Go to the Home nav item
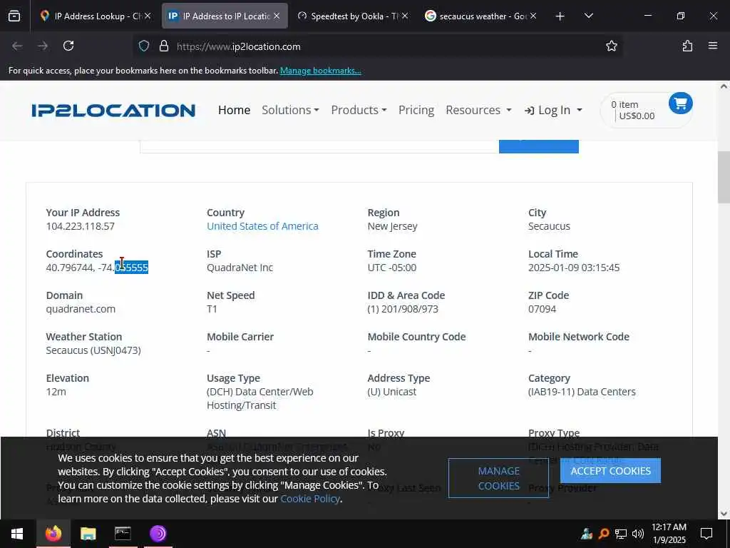 tap(234, 110)
